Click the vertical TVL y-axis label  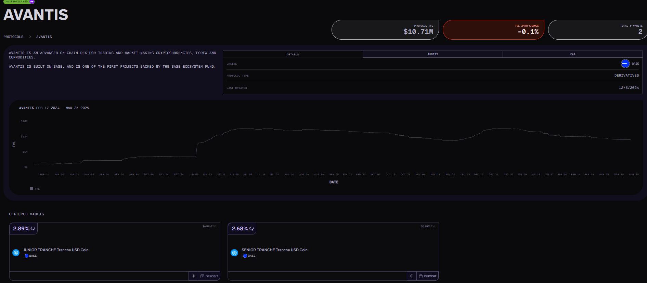coord(14,144)
